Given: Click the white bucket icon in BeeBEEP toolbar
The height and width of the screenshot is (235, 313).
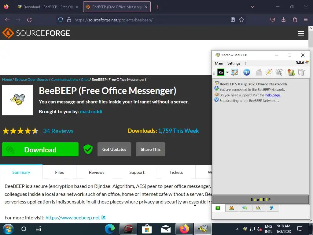Looking at the screenshot, I should click(301, 72).
